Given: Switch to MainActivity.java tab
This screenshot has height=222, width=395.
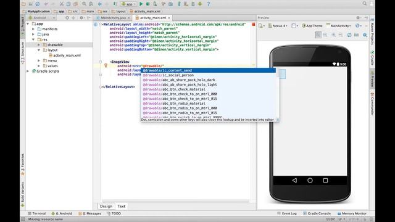Looking at the screenshot, I should coord(113,18).
